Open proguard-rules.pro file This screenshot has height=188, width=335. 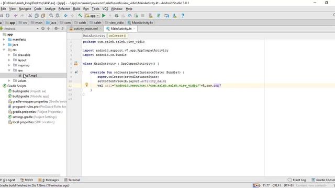pos(37,107)
